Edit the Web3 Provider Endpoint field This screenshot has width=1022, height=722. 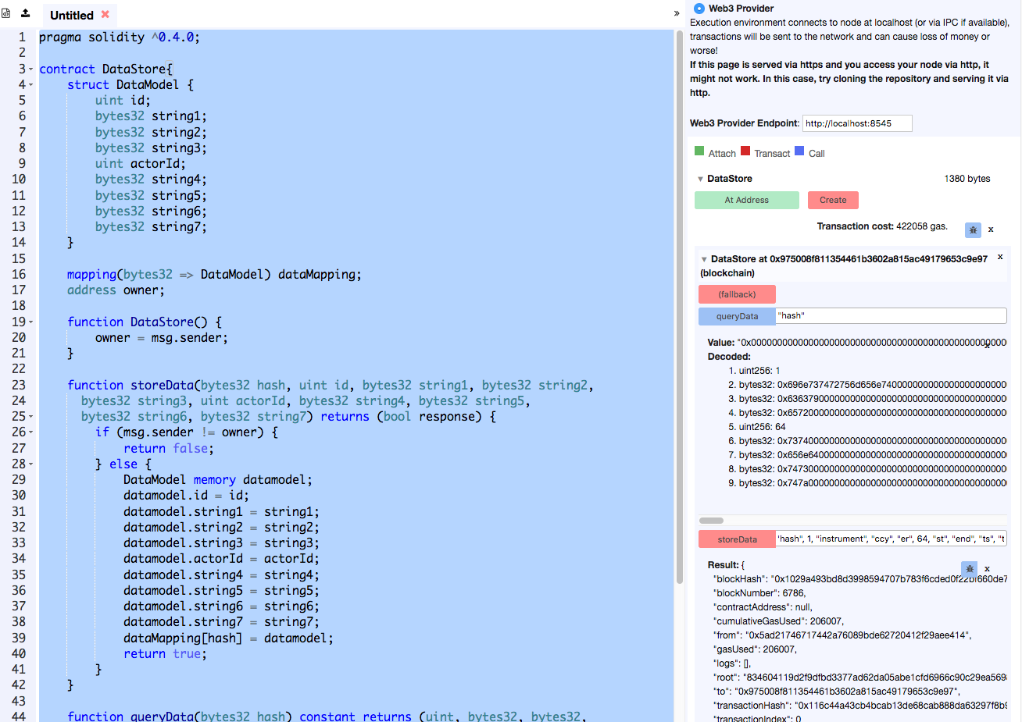(857, 123)
